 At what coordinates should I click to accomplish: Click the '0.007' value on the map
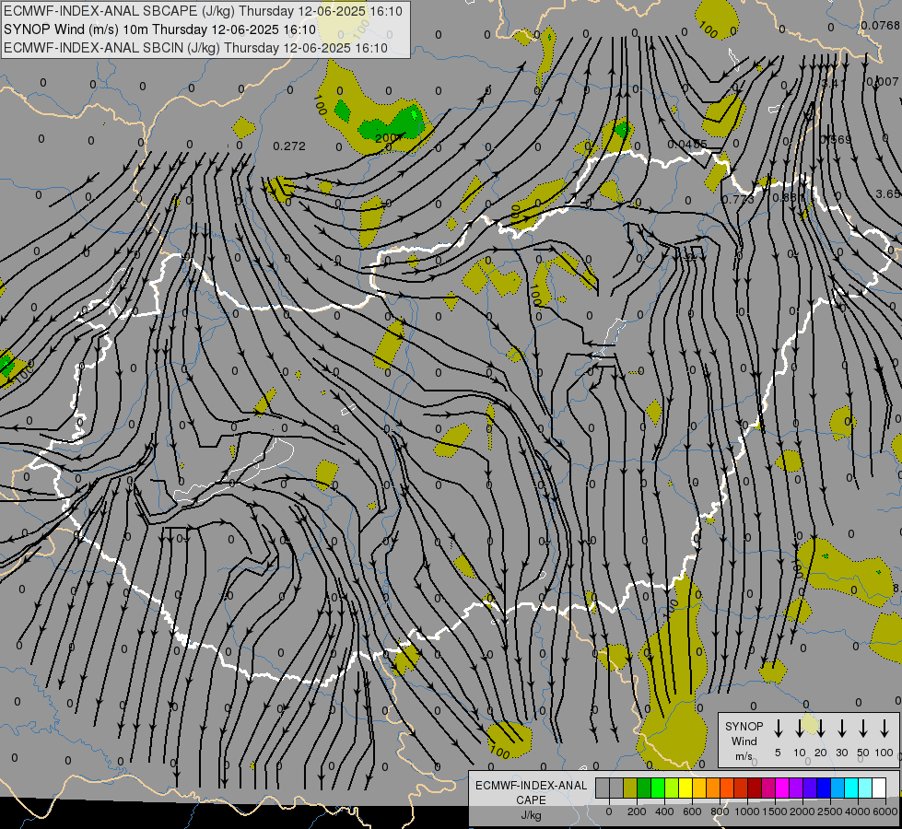[883, 82]
